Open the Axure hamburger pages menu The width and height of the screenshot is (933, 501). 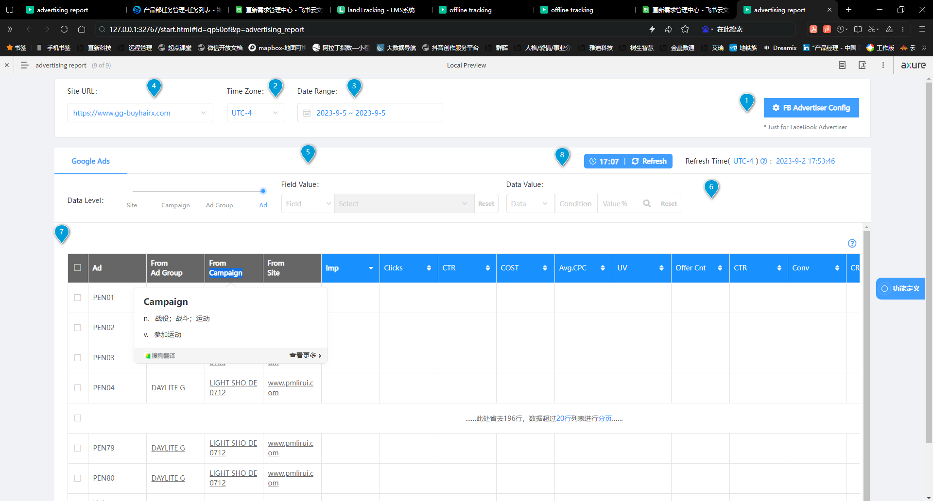point(24,65)
